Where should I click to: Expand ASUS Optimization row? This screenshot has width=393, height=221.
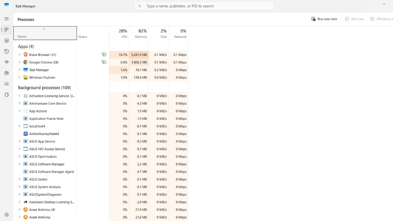coord(19,156)
